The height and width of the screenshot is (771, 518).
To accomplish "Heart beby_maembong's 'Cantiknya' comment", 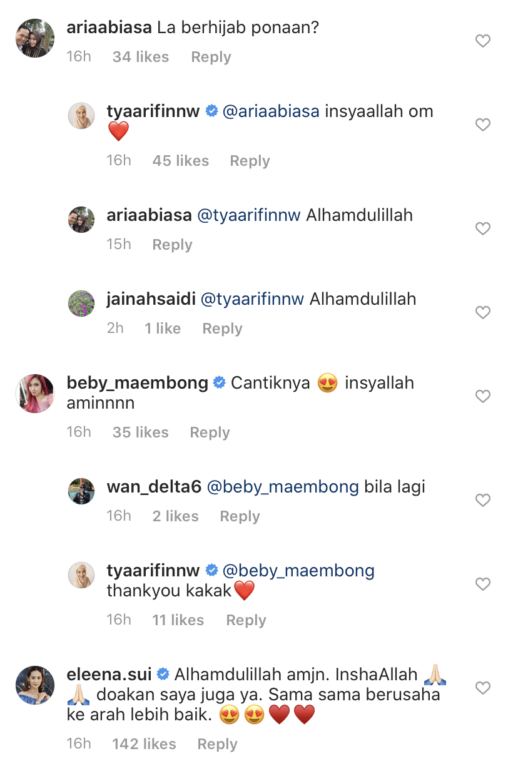I will click(482, 396).
